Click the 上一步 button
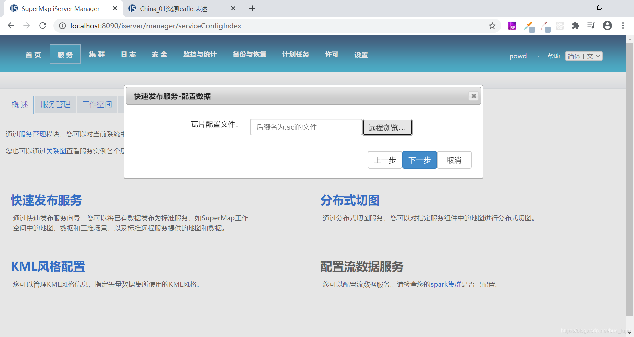Viewport: 634px width, 337px height. coord(385,160)
